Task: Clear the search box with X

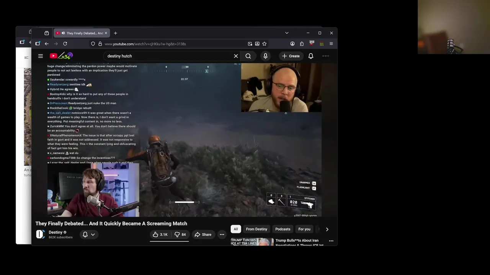Action: (236, 56)
